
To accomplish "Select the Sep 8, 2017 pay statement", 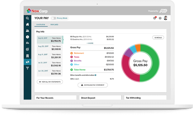I will (50, 40).
